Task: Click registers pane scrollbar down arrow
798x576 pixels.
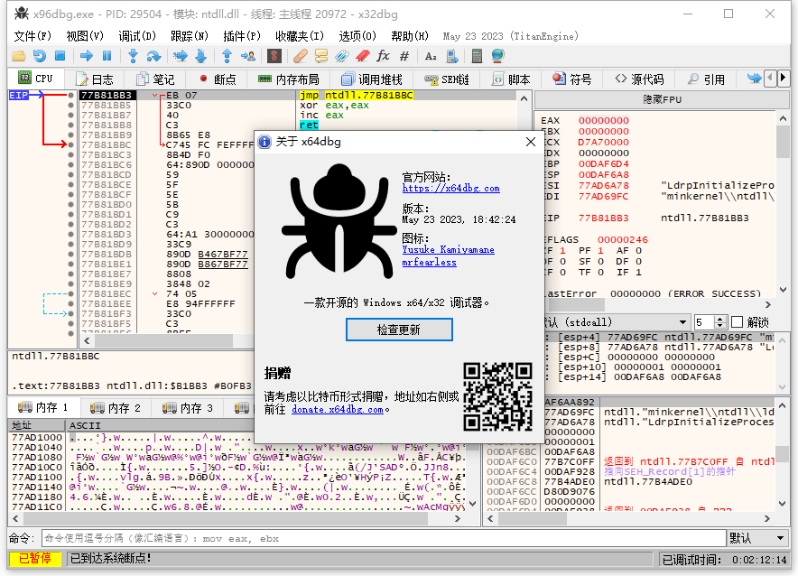Action: point(783,290)
